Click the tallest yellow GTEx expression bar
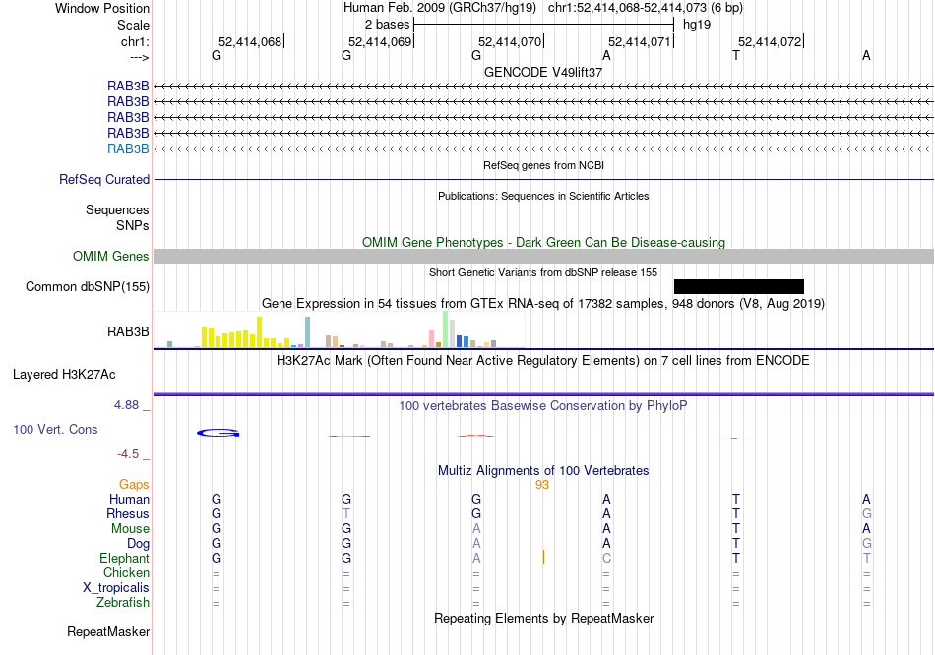 260,332
